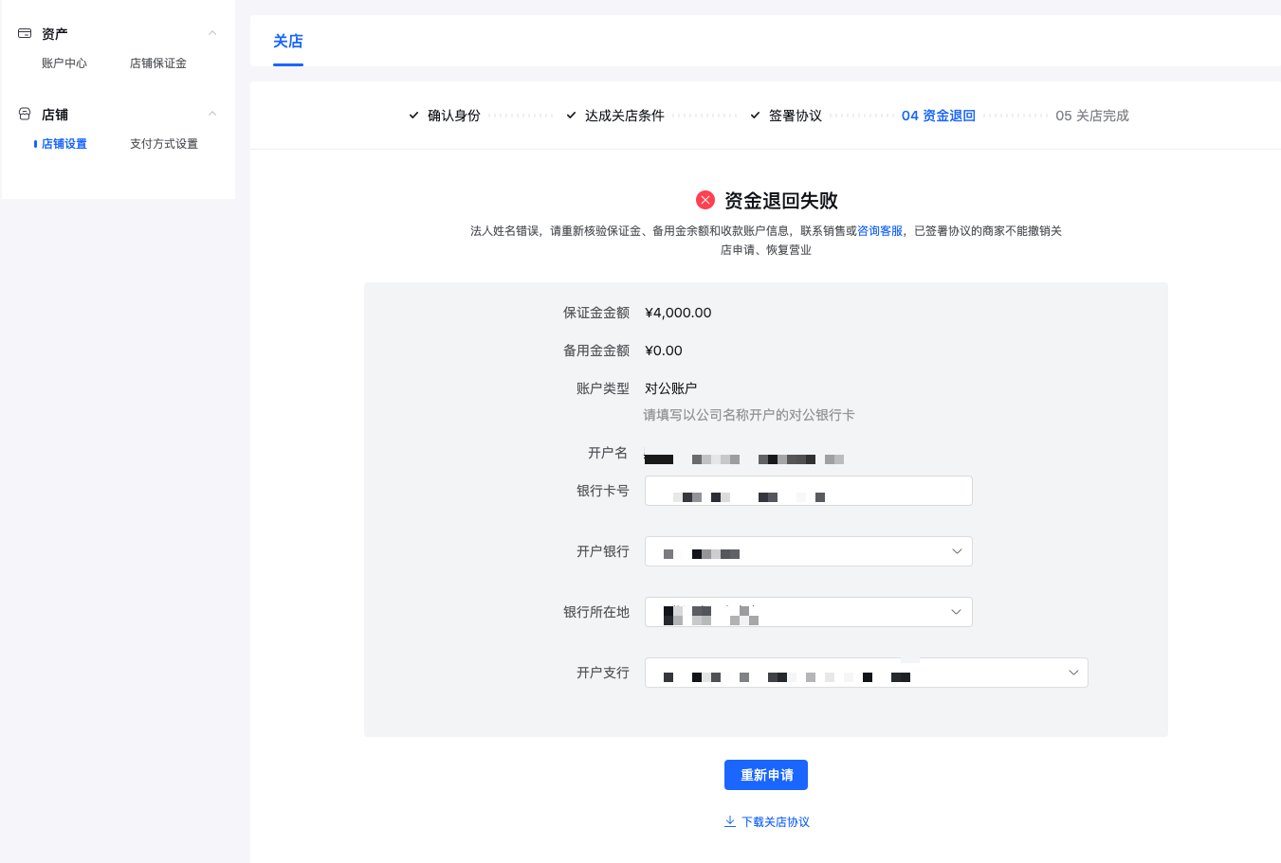The width and height of the screenshot is (1281, 863).
Task: Click the red failure icon beside 资金退回失败
Action: tap(705, 199)
